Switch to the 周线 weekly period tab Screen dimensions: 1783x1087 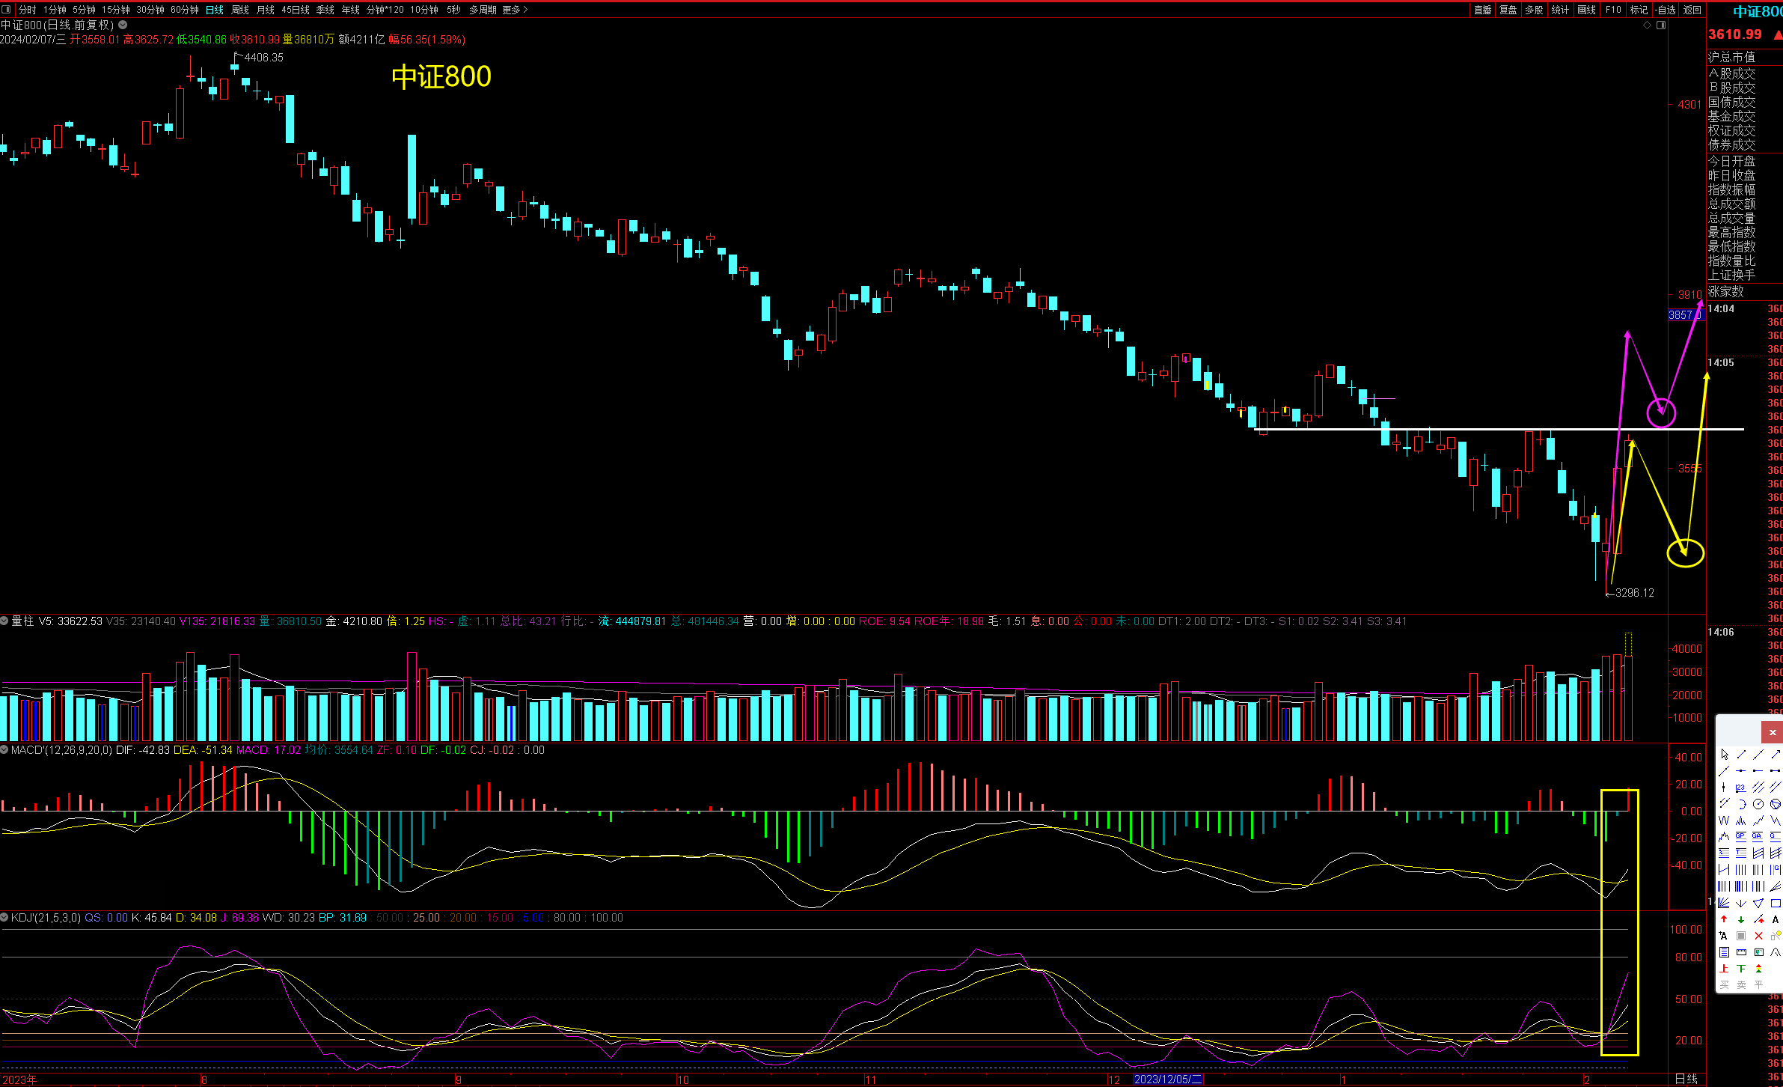239,10
